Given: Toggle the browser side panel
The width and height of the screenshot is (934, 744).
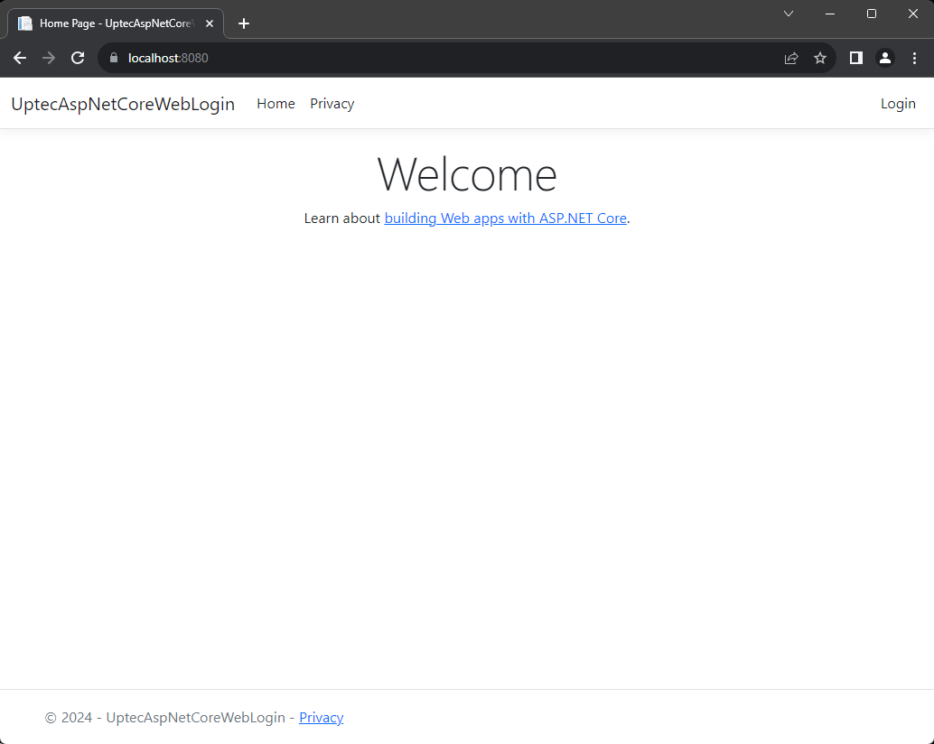Looking at the screenshot, I should click(856, 58).
